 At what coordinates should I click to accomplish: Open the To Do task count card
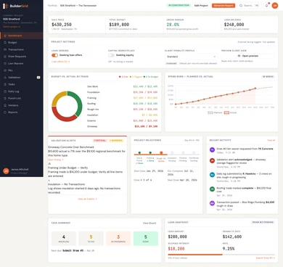tap(91, 239)
